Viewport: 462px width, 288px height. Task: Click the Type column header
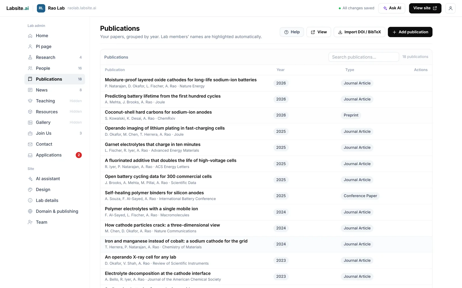point(349,70)
